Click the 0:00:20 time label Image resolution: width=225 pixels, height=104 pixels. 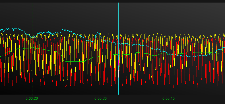[x=32, y=99]
